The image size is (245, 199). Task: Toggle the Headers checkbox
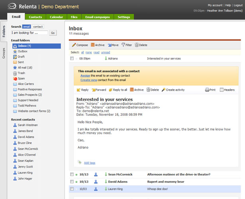click(221, 90)
